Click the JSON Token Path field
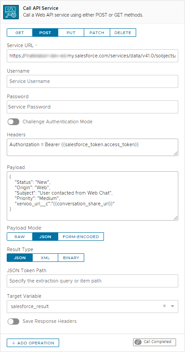The width and height of the screenshot is (185, 352). tap(92, 281)
